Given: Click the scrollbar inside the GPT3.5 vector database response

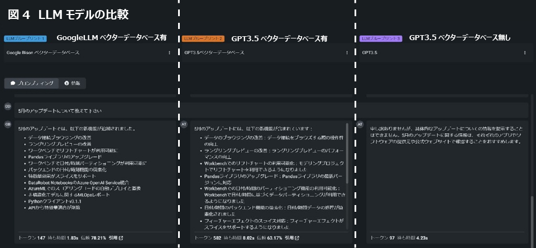Looking at the screenshot, I should click(347, 153).
